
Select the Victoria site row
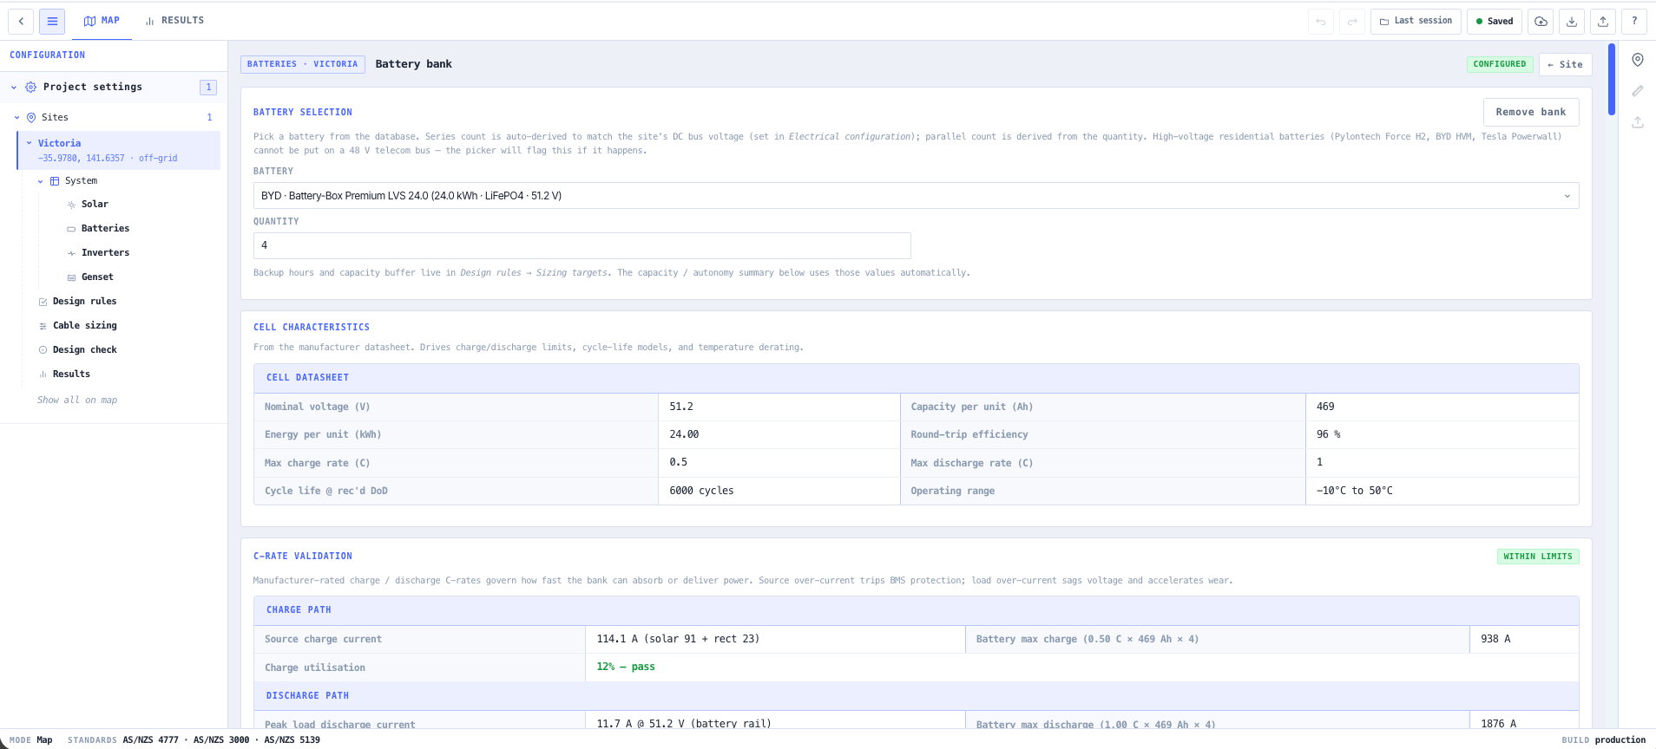click(119, 150)
